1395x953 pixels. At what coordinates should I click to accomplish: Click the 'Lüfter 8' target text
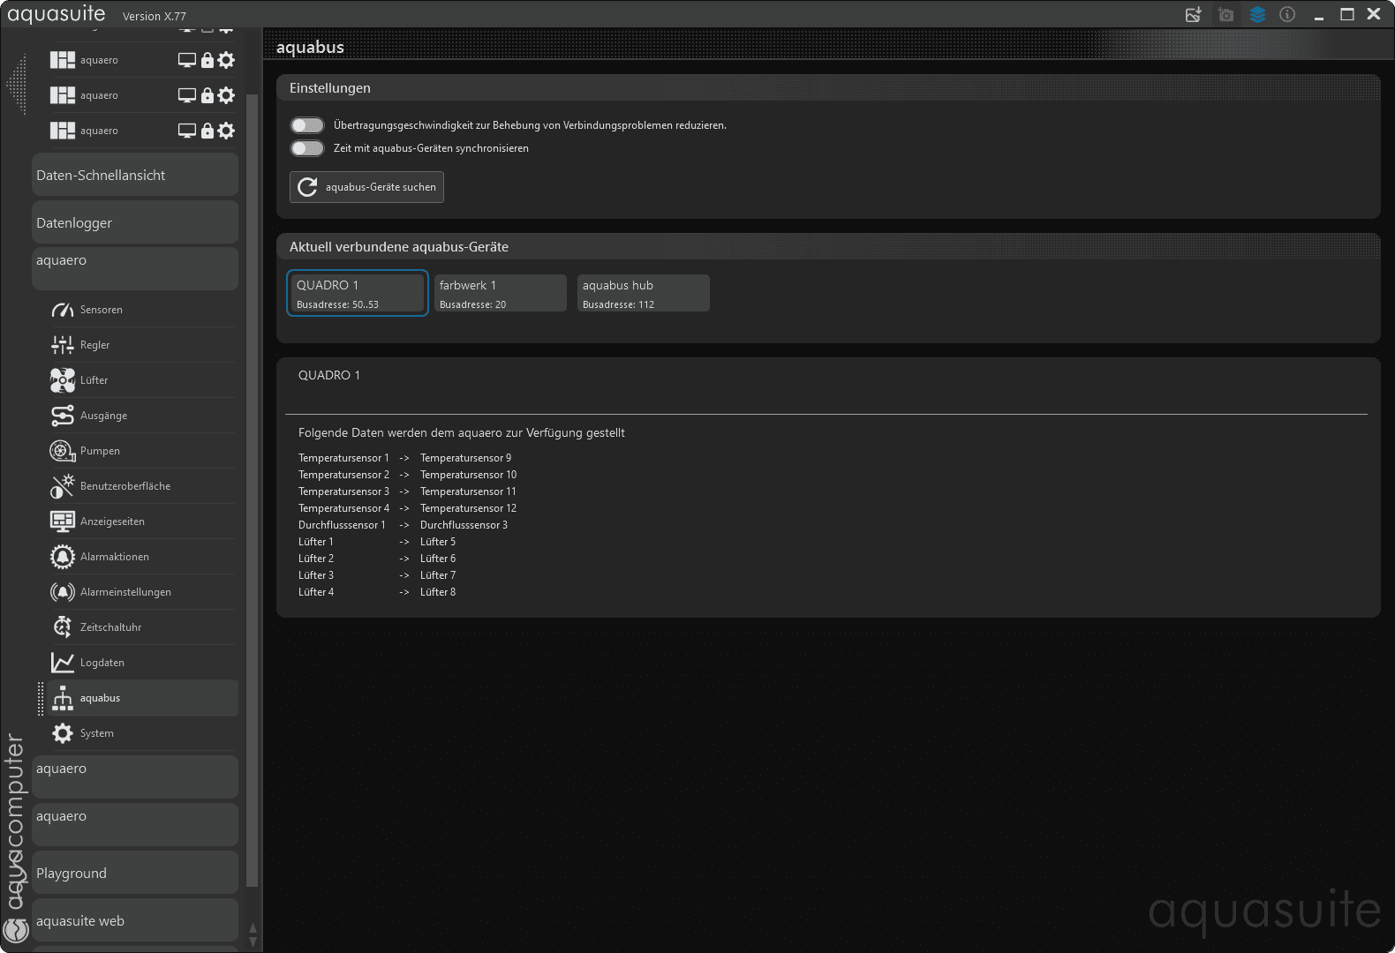tap(438, 592)
